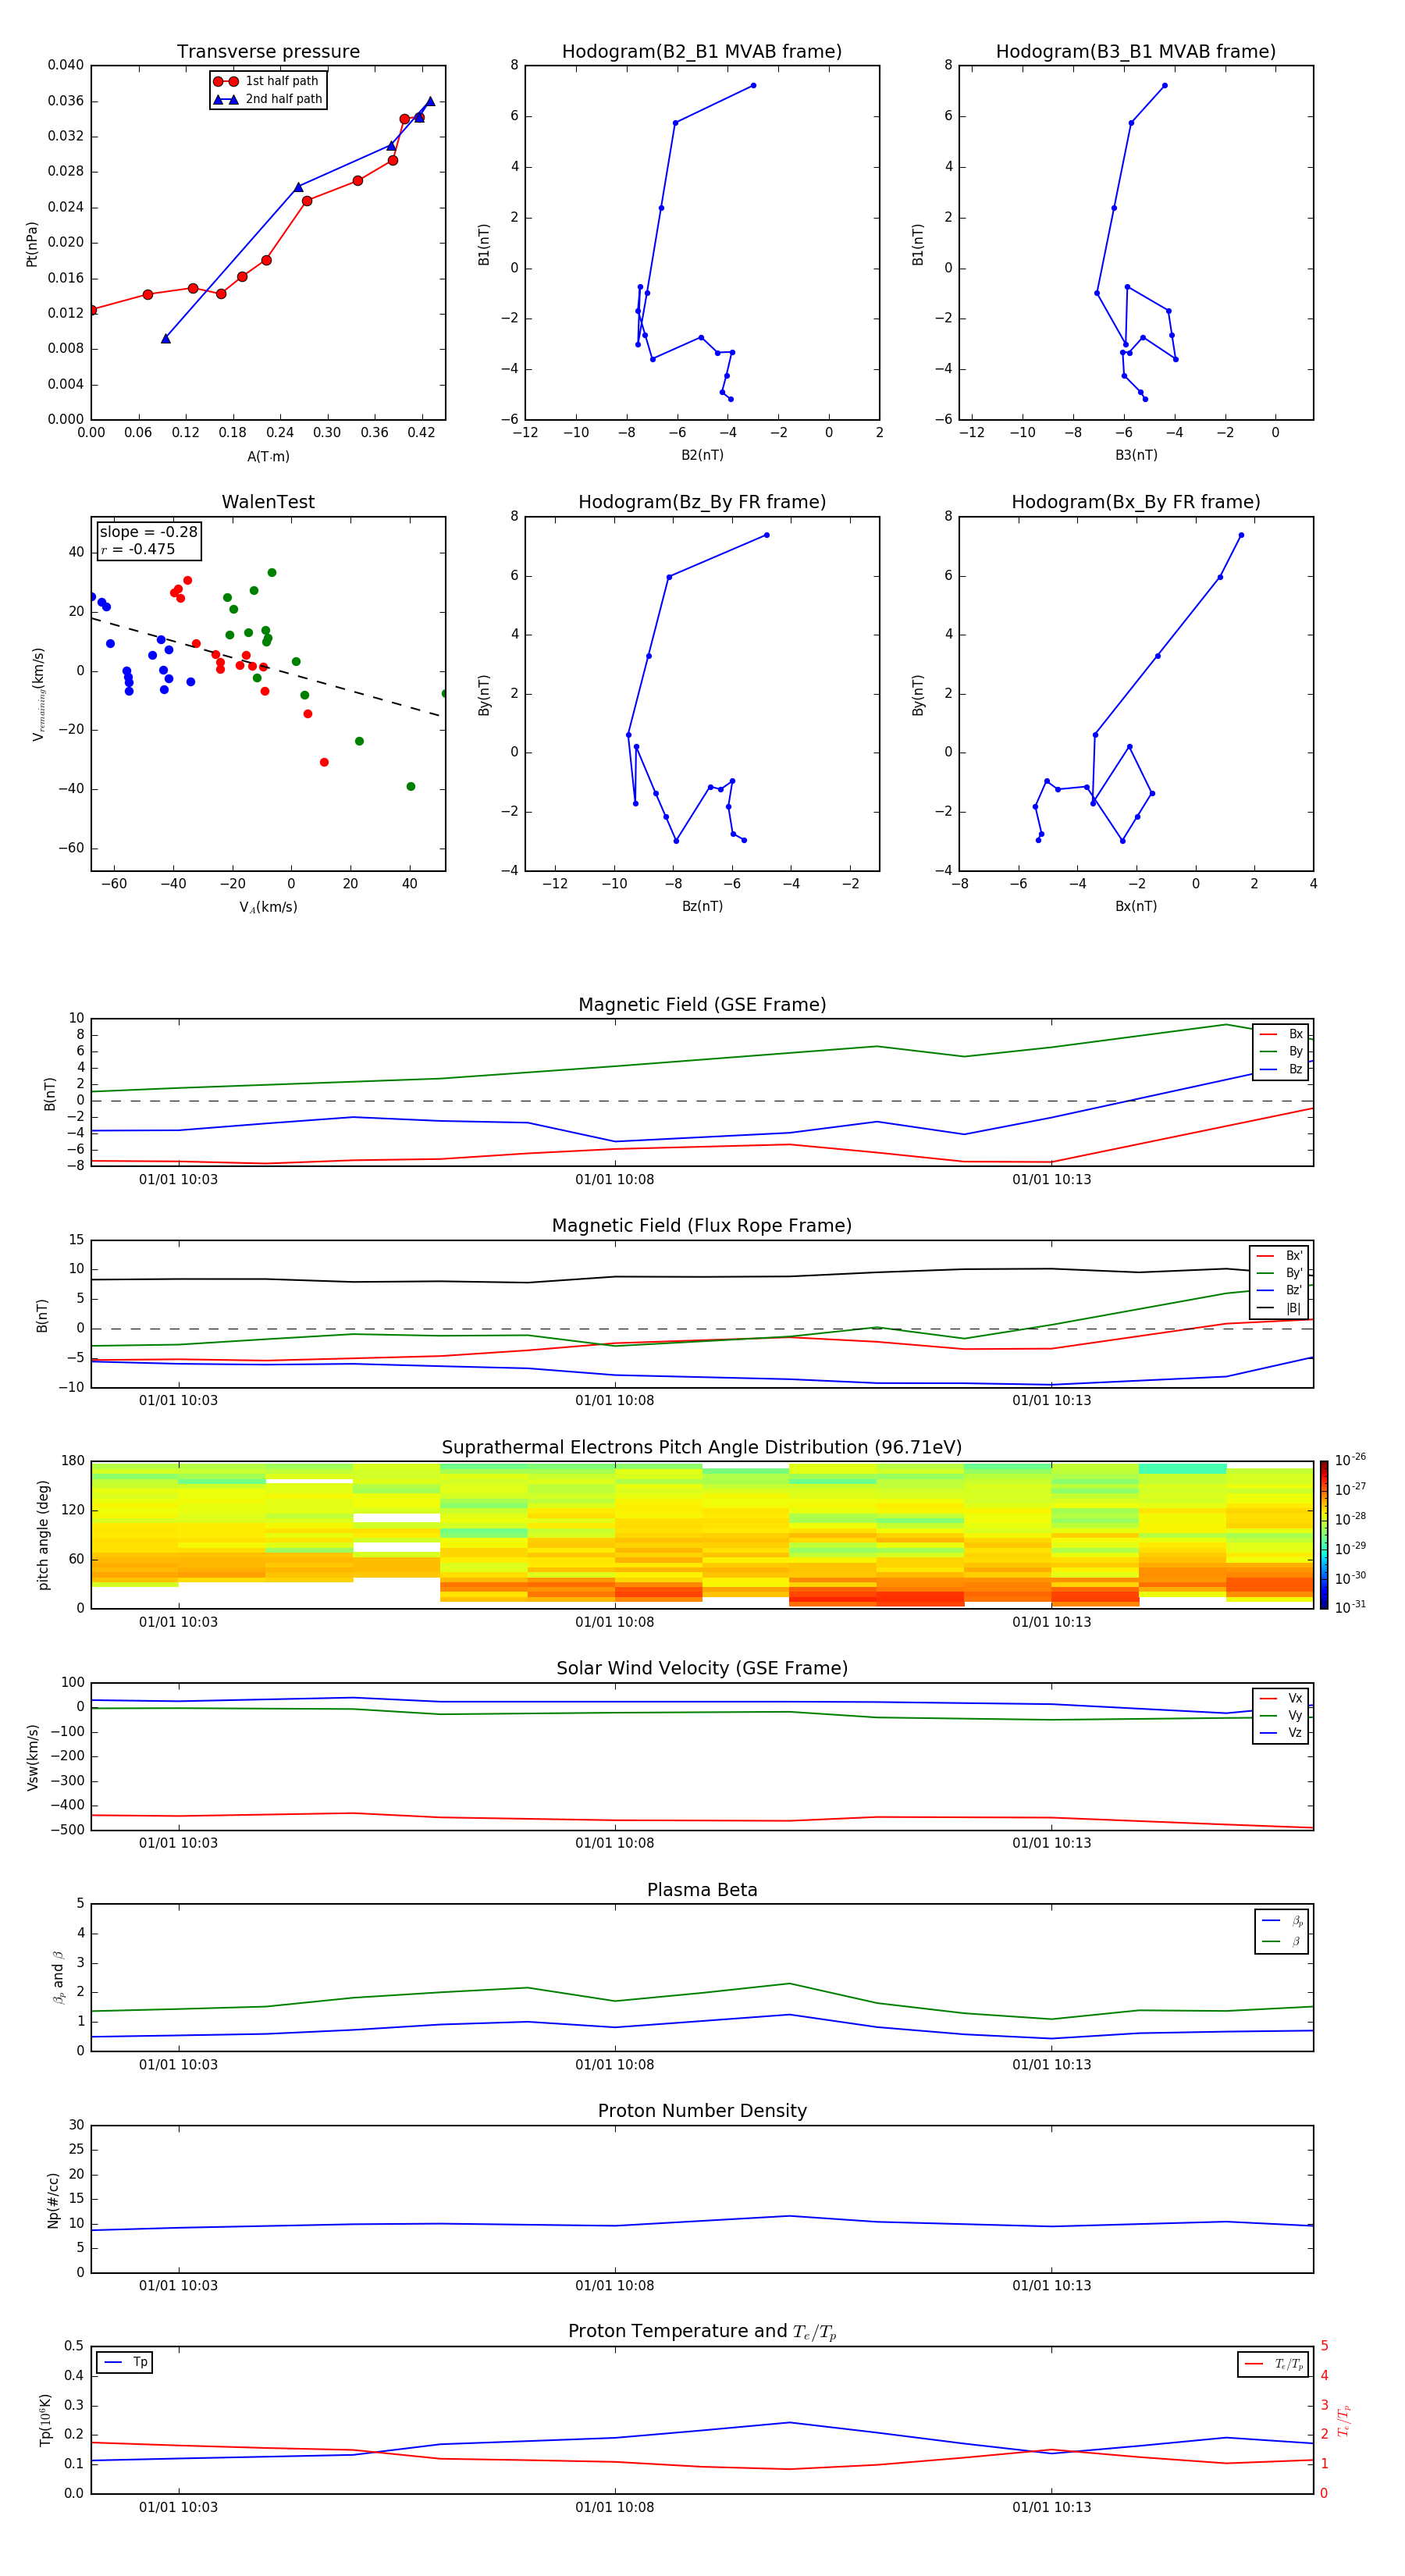Screen dimensions: 1405x2576
Task: Click the 'Tp(10^6K)' axis label
Action: coord(45,2421)
